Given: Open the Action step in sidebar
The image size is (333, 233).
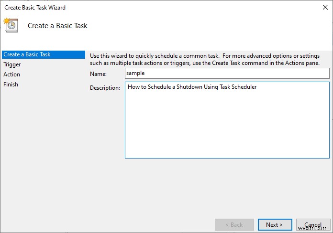Looking at the screenshot, I should click(x=12, y=74).
